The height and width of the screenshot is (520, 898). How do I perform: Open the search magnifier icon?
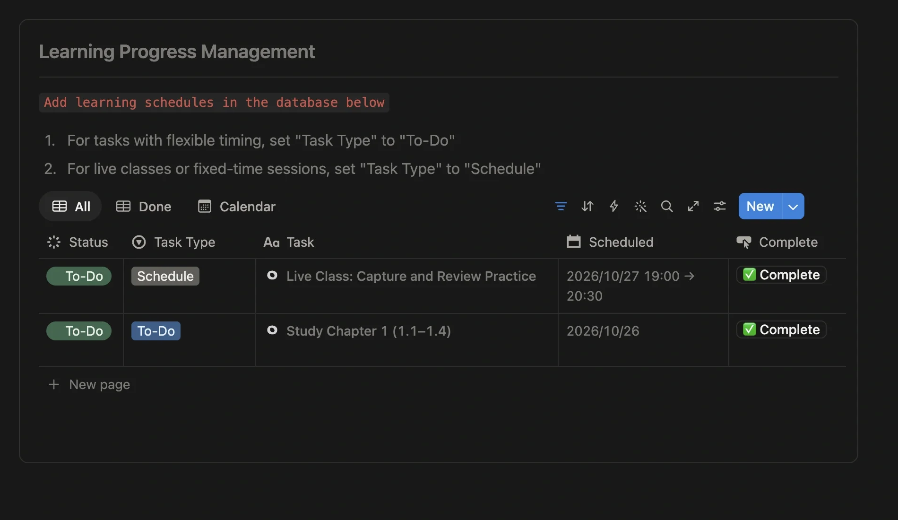(x=667, y=206)
